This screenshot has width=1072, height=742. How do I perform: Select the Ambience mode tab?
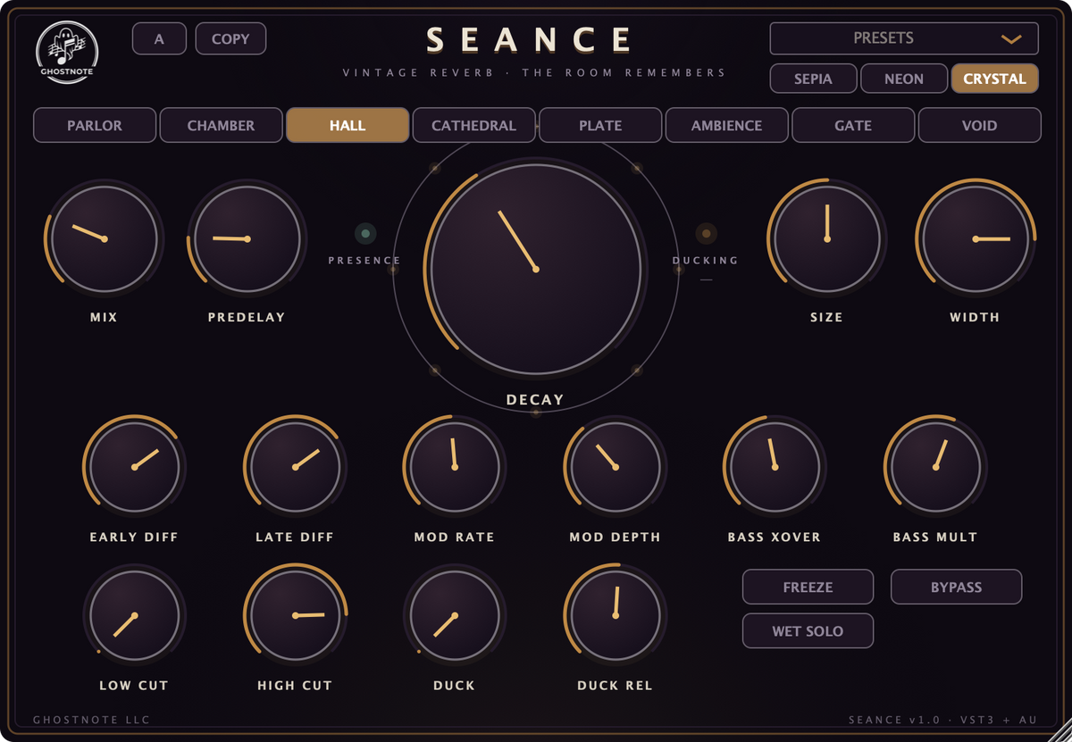click(x=726, y=125)
